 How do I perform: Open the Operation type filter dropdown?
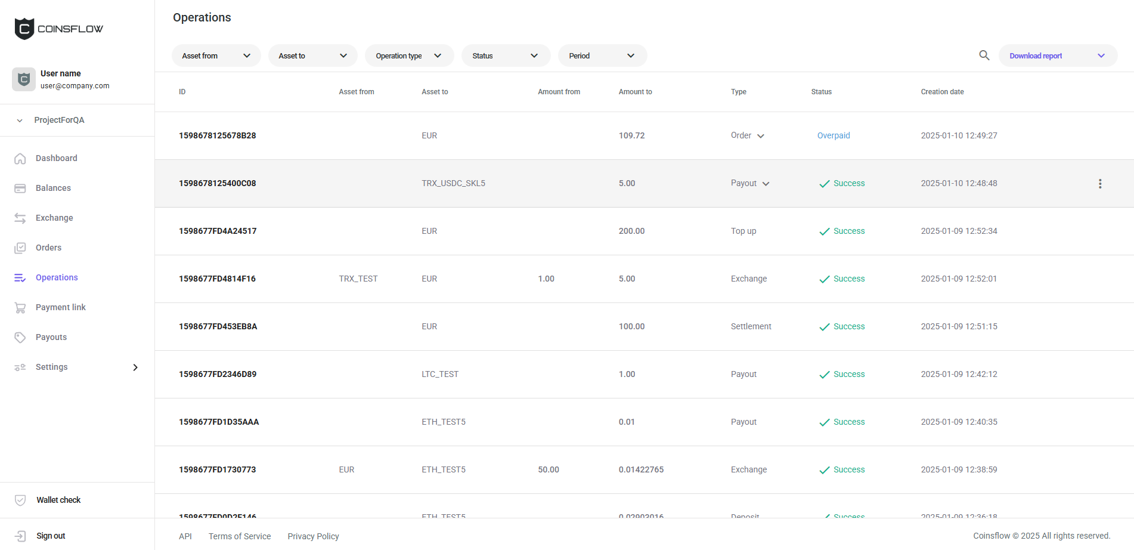[409, 55]
